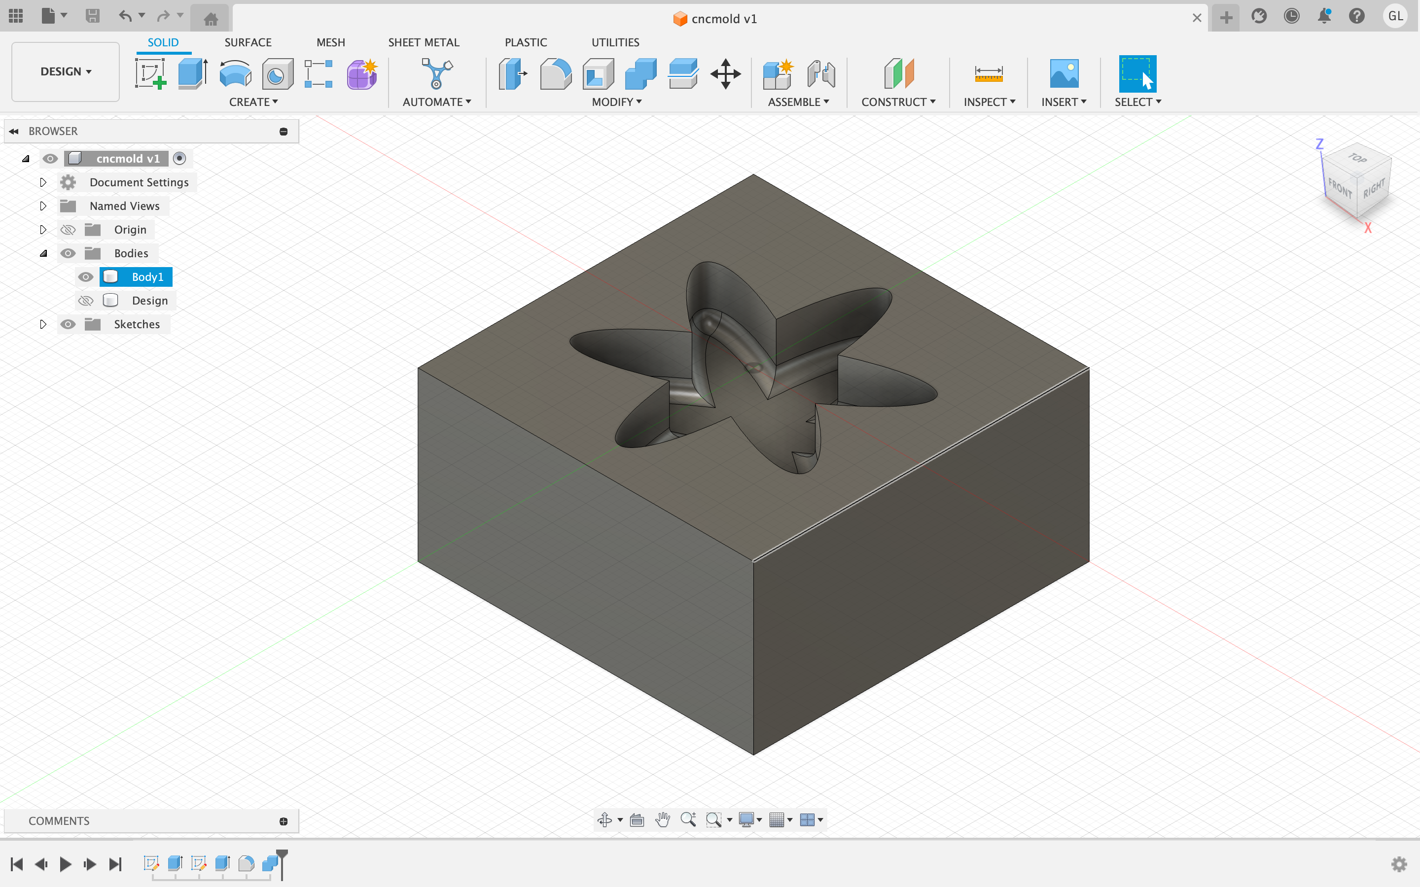Open the SHEET METAL tab
The height and width of the screenshot is (887, 1420).
click(423, 42)
